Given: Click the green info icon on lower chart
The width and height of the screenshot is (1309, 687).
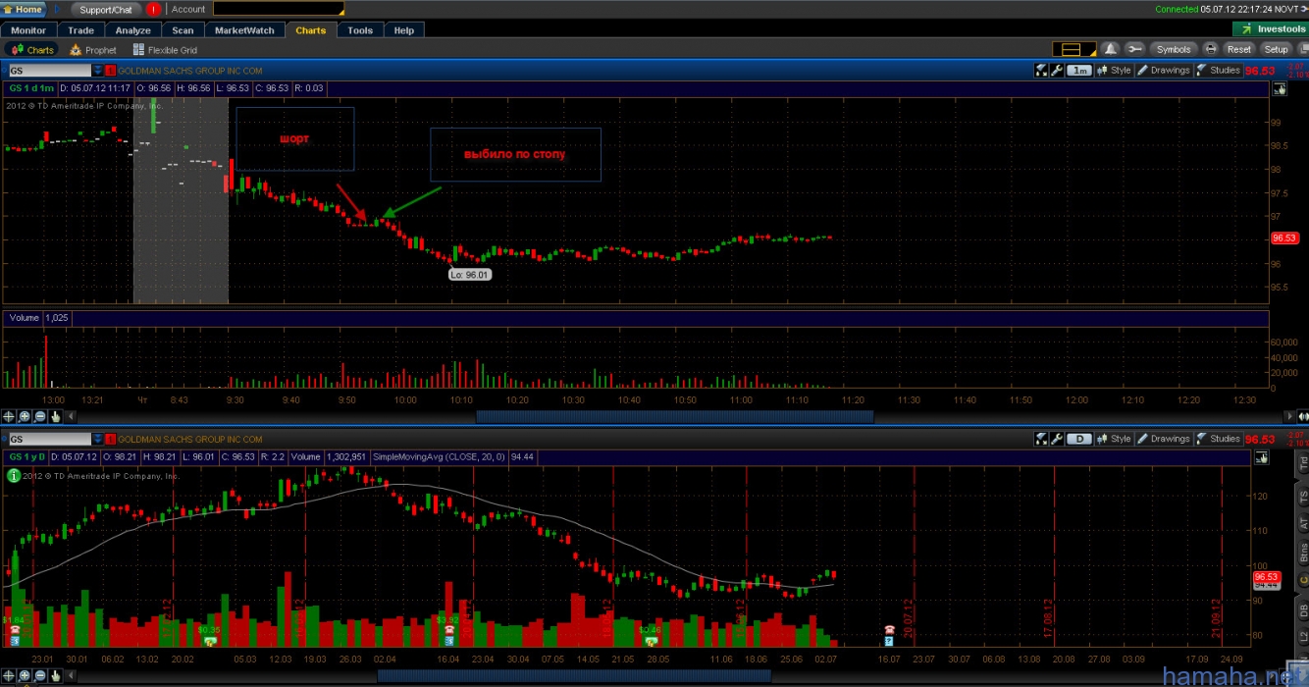Looking at the screenshot, I should [14, 476].
